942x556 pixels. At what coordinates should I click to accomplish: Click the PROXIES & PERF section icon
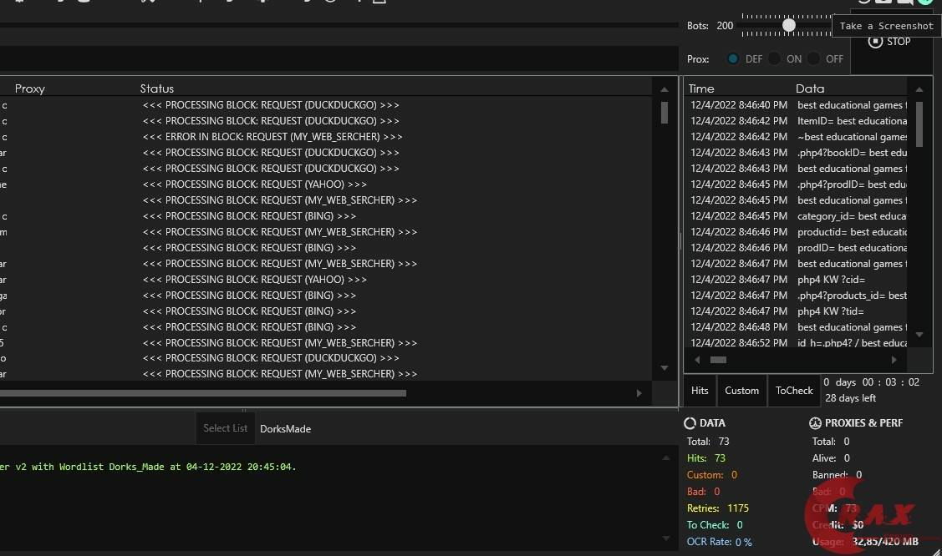point(816,423)
